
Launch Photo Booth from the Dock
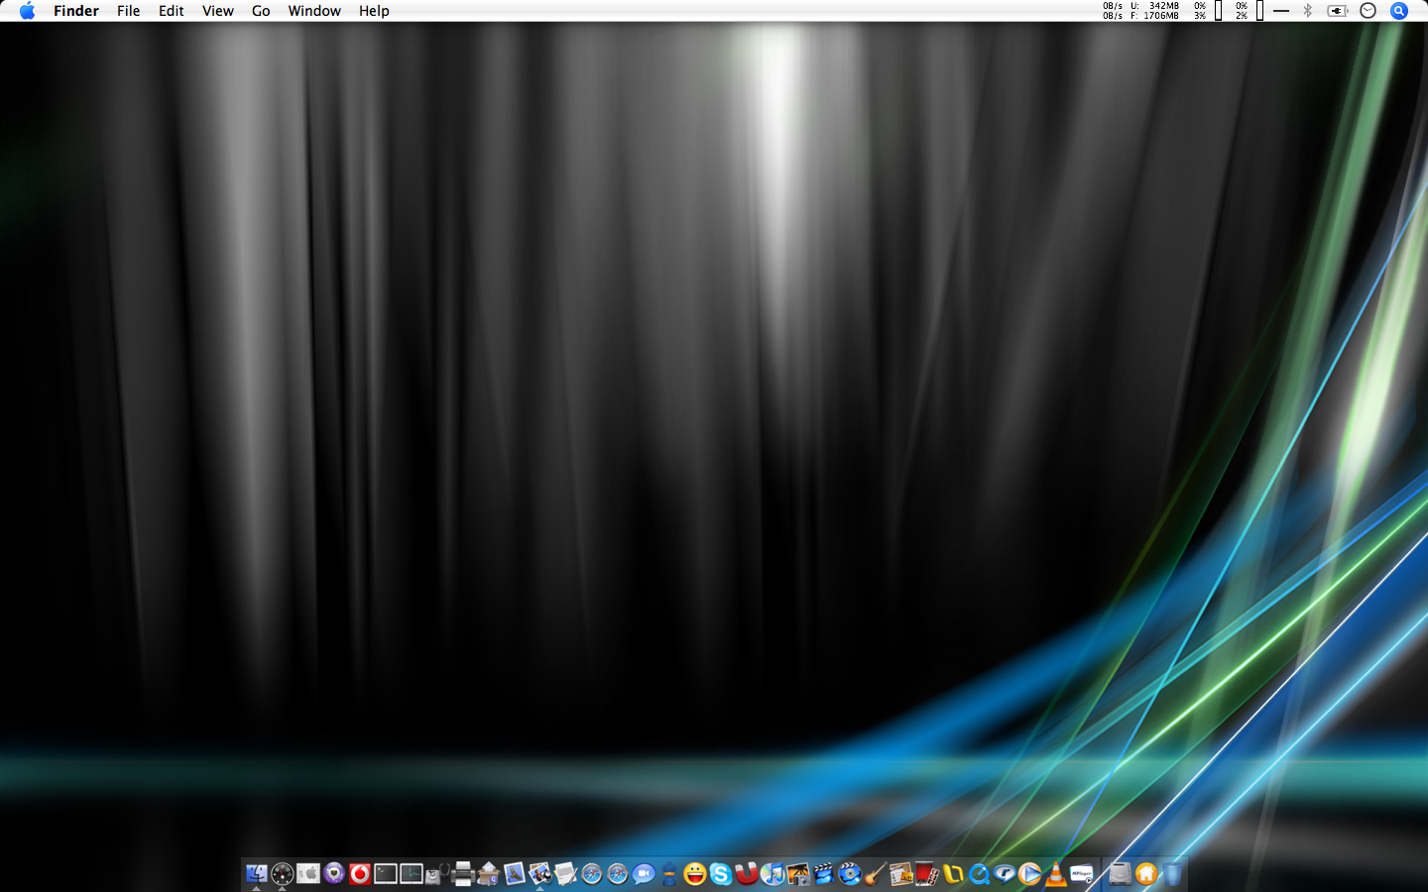tap(927, 873)
